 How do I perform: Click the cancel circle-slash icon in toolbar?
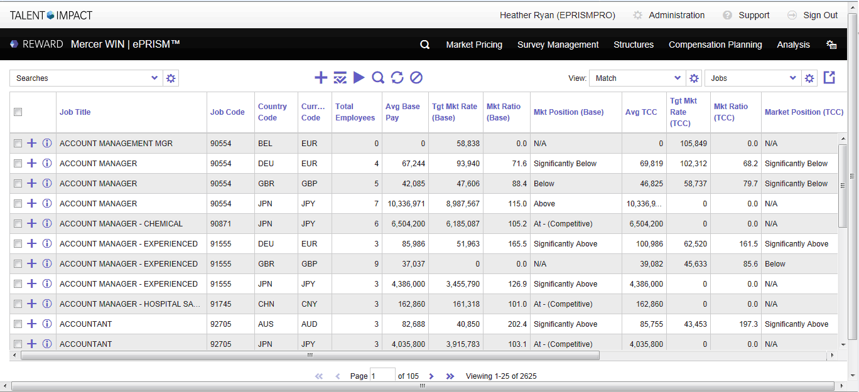pyautogui.click(x=416, y=78)
